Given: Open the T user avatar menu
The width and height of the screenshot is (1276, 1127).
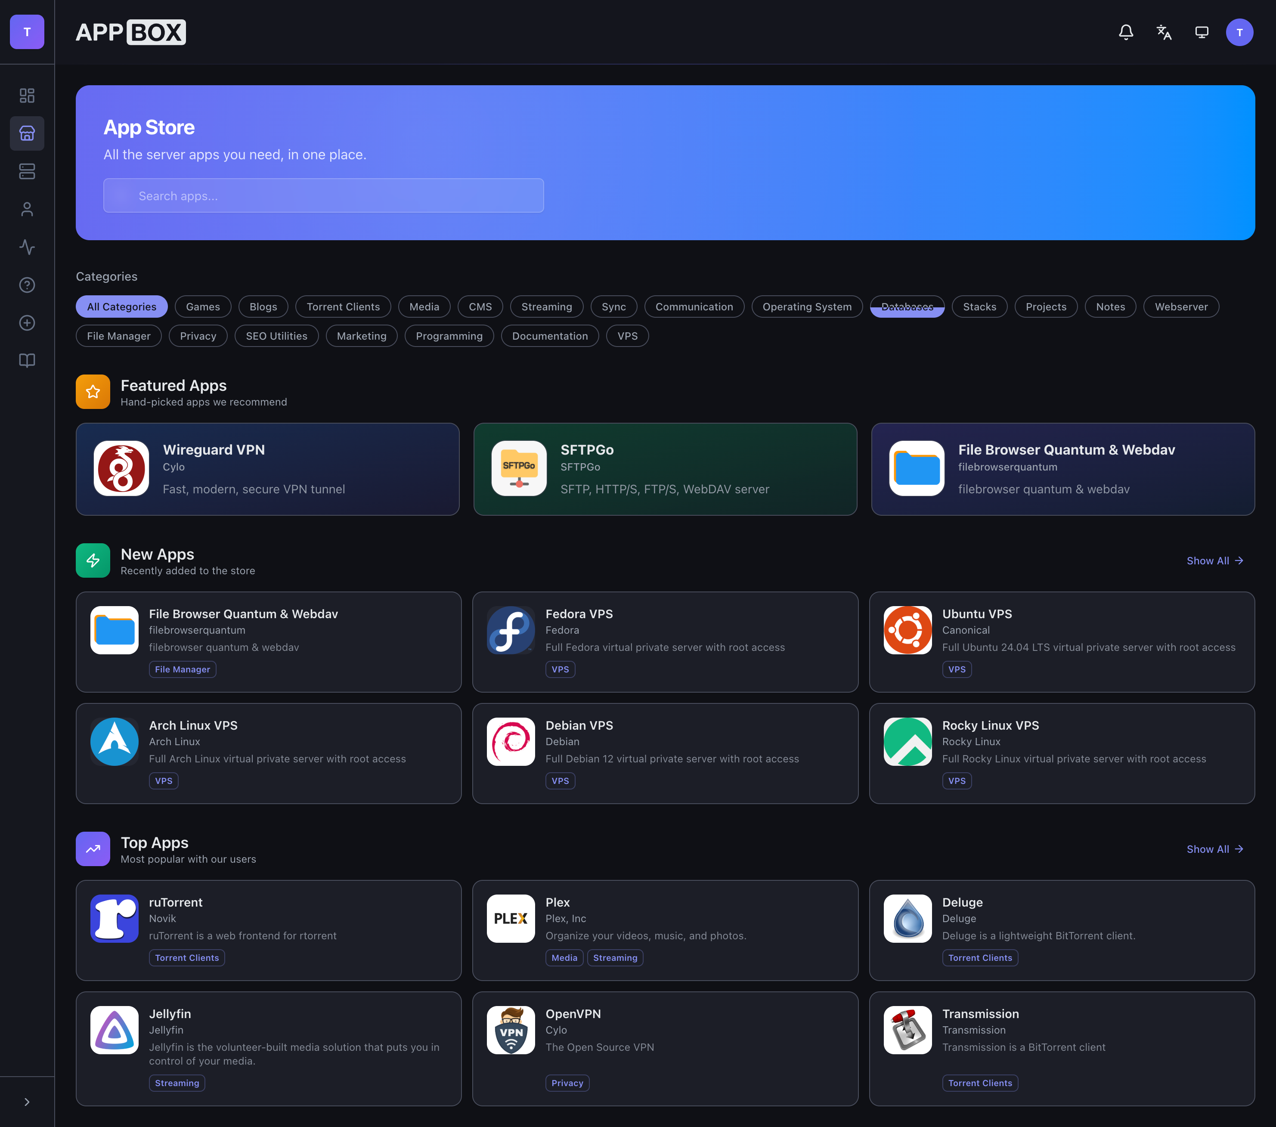Looking at the screenshot, I should (1240, 32).
